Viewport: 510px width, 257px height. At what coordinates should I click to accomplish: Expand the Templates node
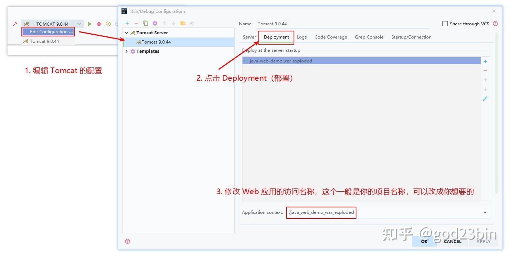126,51
